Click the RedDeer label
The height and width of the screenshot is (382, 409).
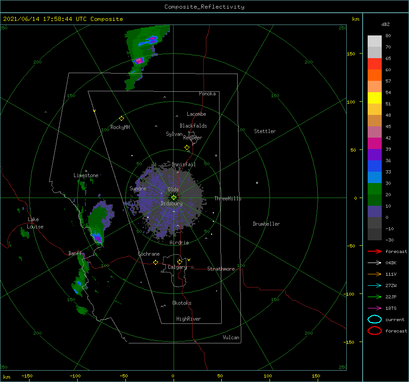[193, 138]
